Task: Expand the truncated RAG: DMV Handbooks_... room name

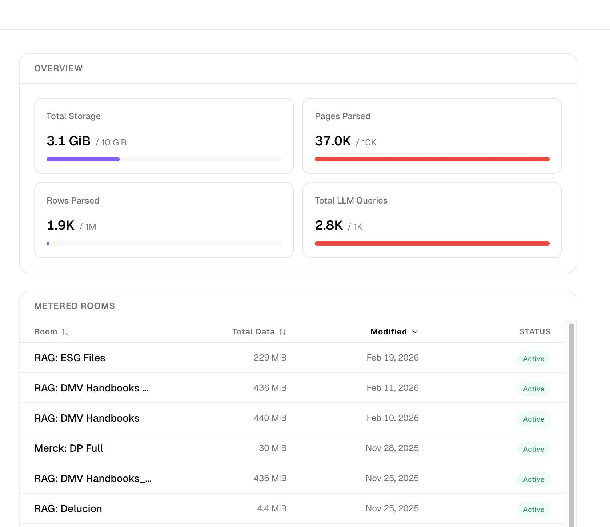Action: coord(93,478)
